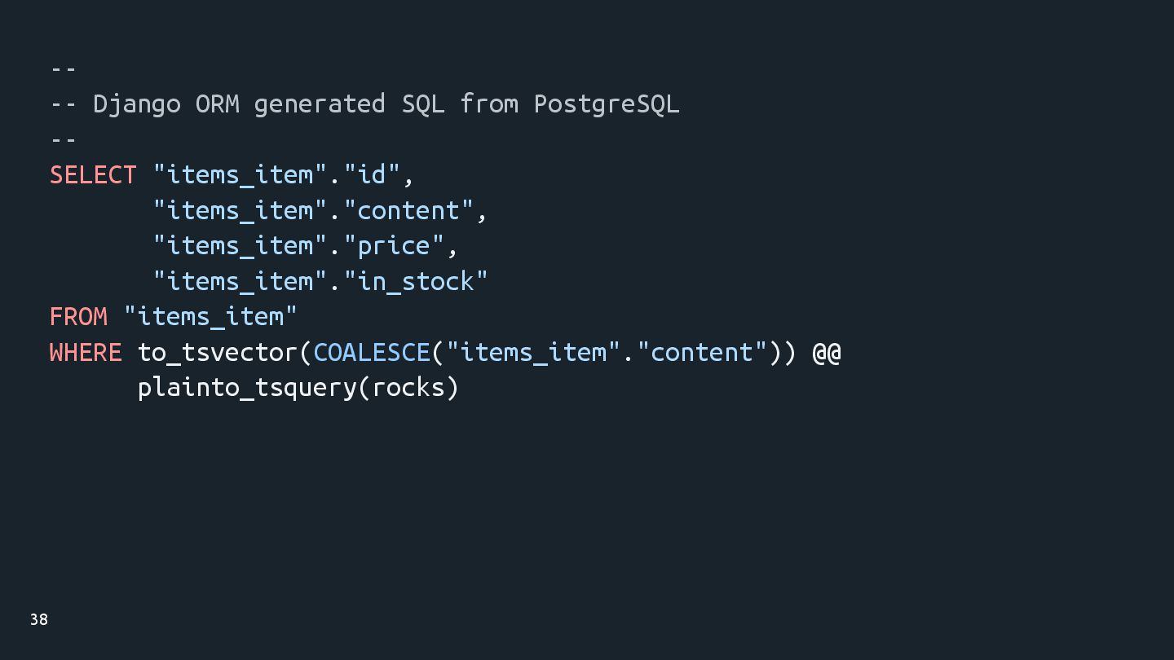Click the WHERE keyword
The width and height of the screenshot is (1174, 660).
pos(86,352)
